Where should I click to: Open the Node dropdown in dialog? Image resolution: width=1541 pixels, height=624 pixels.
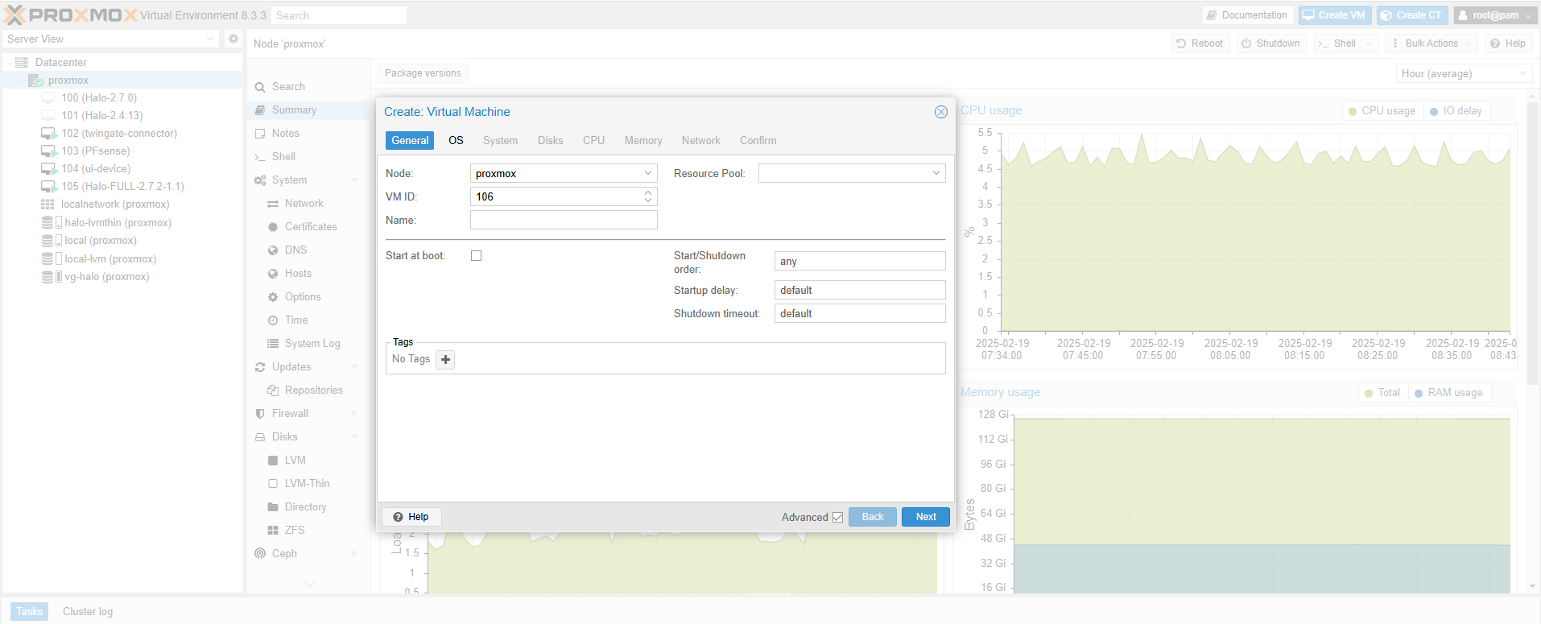(648, 174)
